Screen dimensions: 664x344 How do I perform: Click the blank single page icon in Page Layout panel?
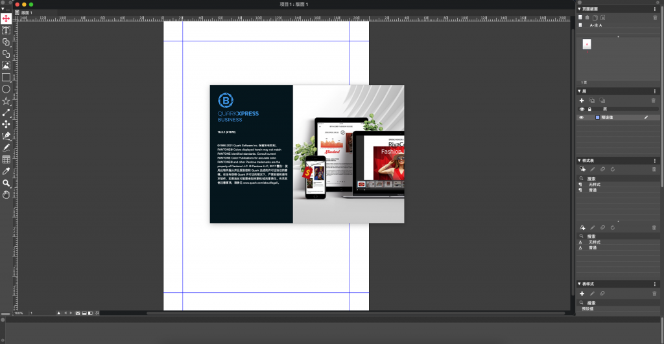pos(580,17)
